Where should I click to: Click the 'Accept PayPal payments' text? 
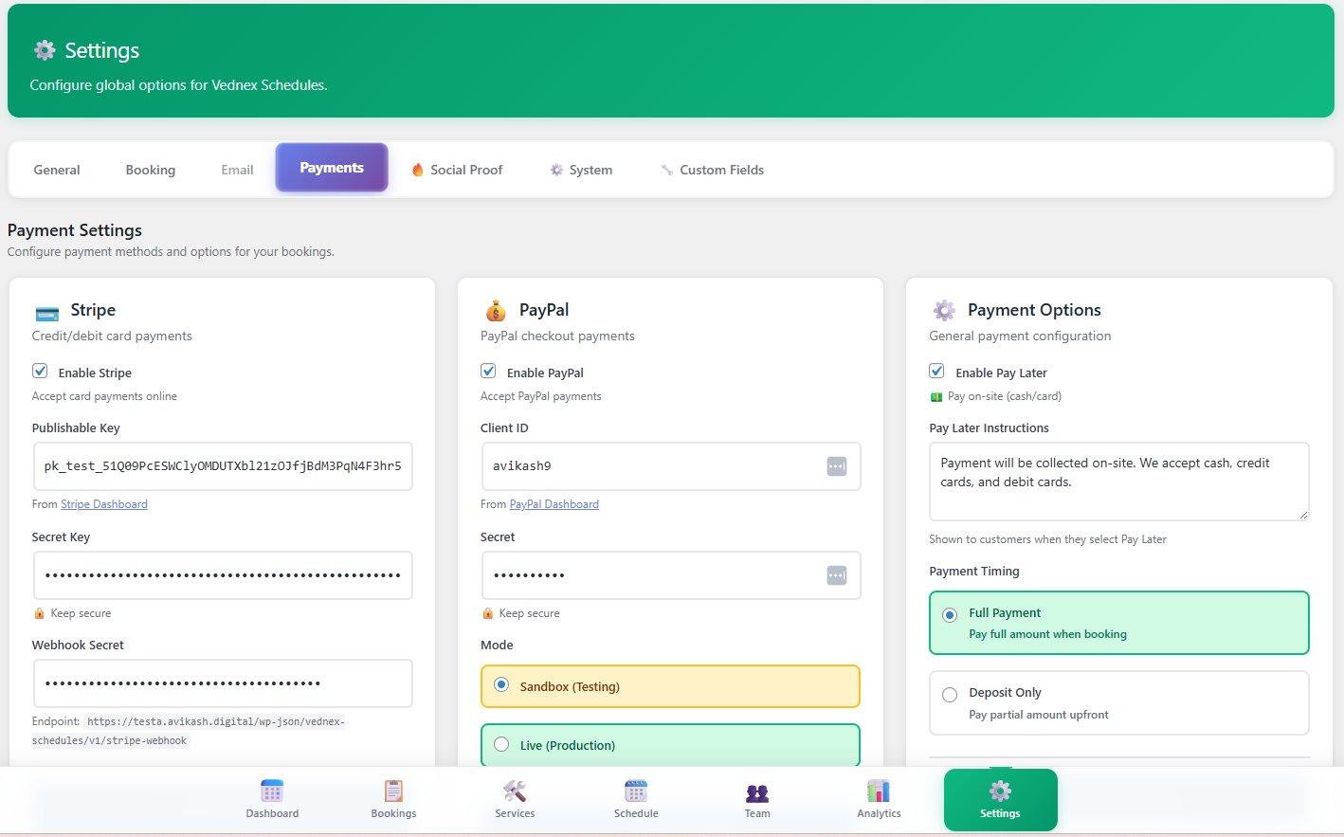pos(541,396)
